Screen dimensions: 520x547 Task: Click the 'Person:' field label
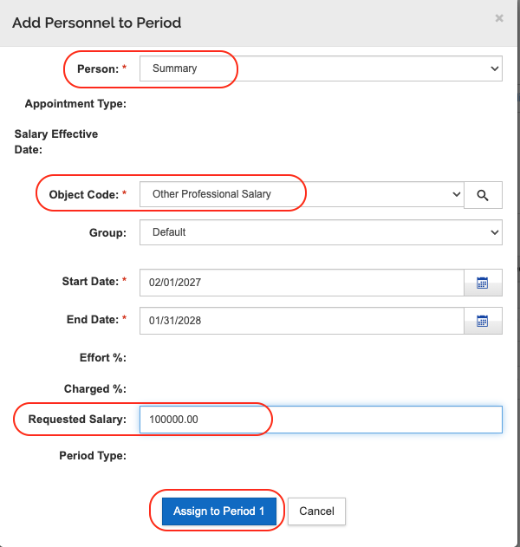98,69
